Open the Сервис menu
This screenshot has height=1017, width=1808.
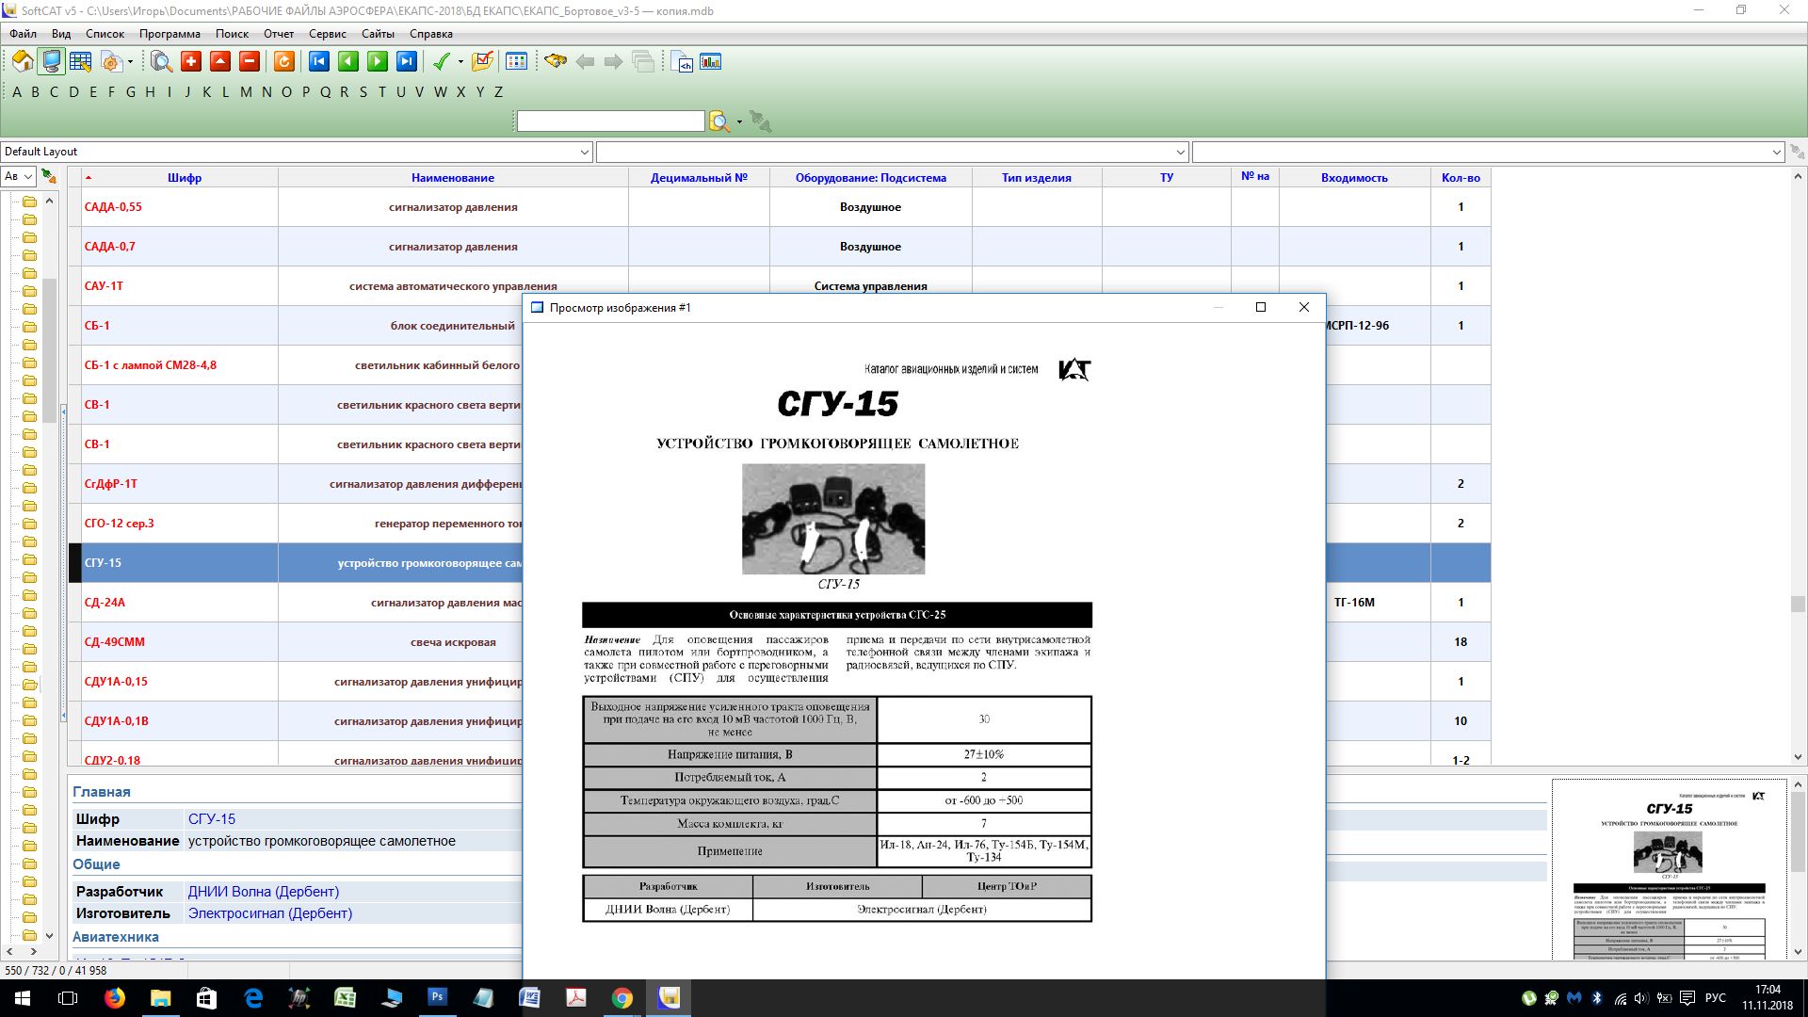pos(328,34)
